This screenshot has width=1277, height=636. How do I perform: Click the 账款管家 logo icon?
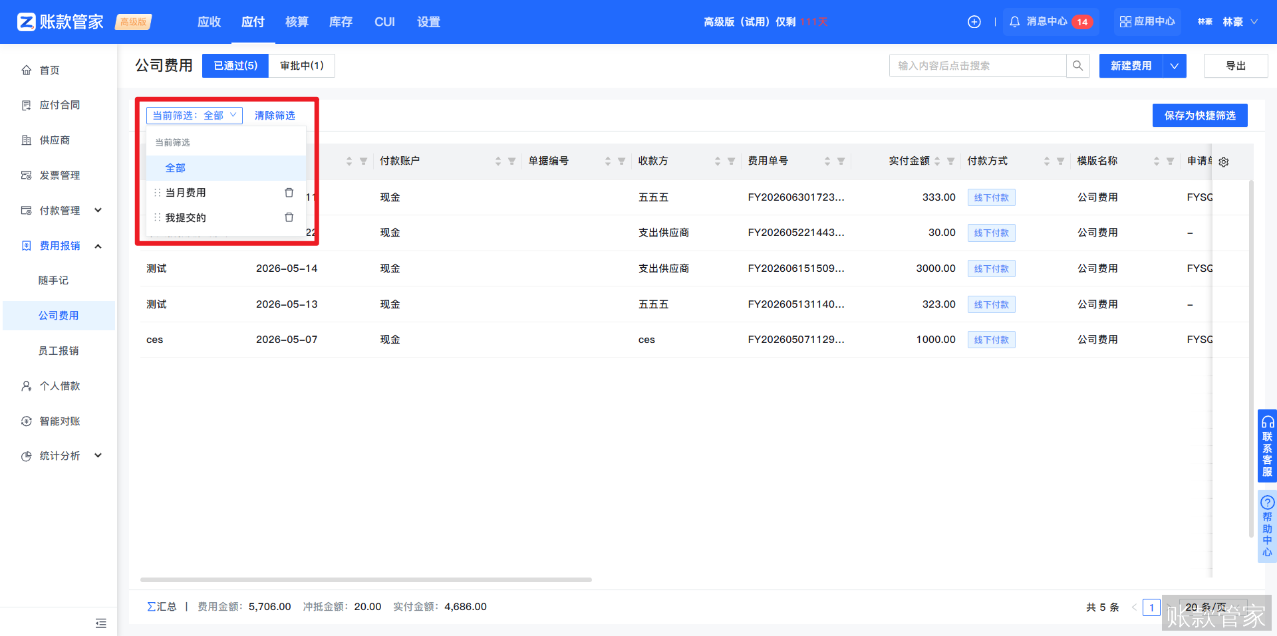pyautogui.click(x=26, y=22)
